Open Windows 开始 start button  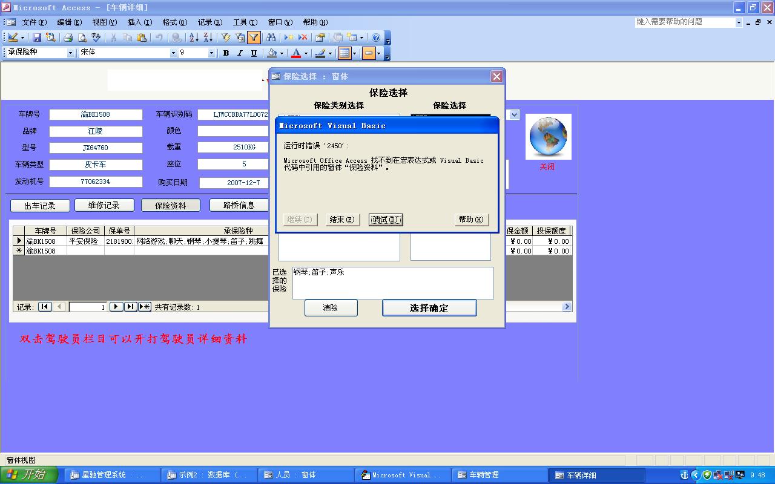tap(28, 475)
